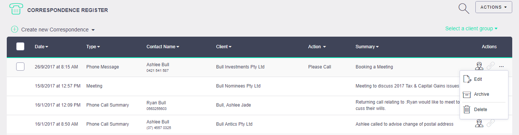Sort by the Contact Name column header
Screen dimensions: 519x135
(x=163, y=47)
